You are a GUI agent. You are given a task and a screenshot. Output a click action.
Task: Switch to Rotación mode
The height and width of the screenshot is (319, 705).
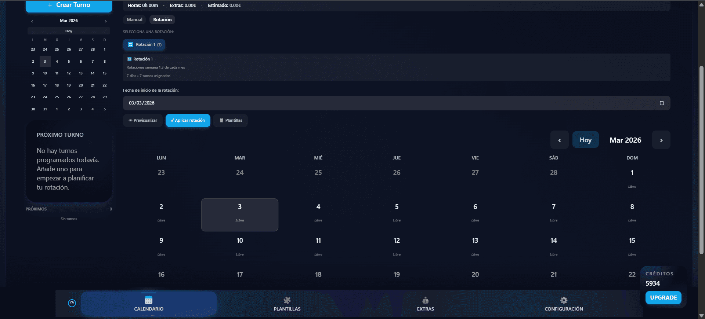tap(162, 20)
